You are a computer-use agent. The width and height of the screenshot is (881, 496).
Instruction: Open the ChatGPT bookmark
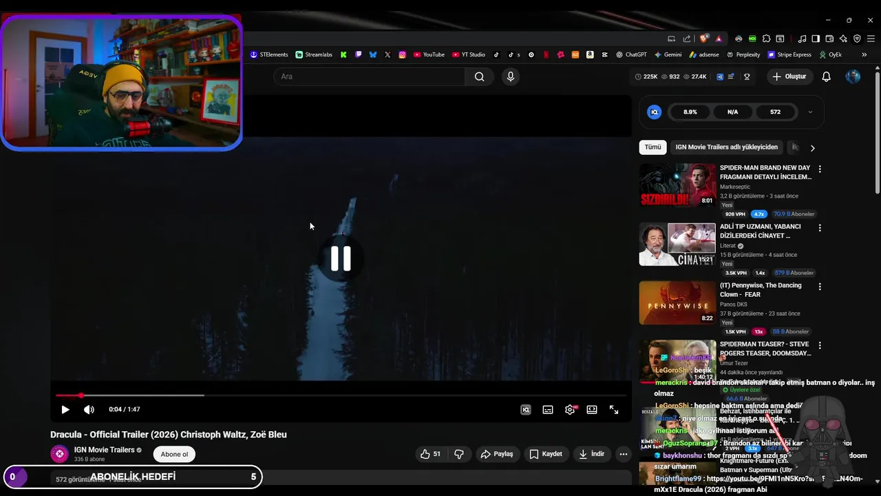click(631, 54)
